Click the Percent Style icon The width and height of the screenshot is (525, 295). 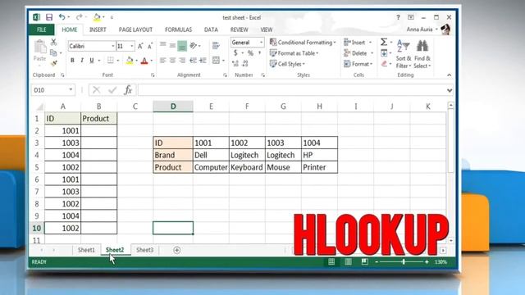(x=250, y=53)
